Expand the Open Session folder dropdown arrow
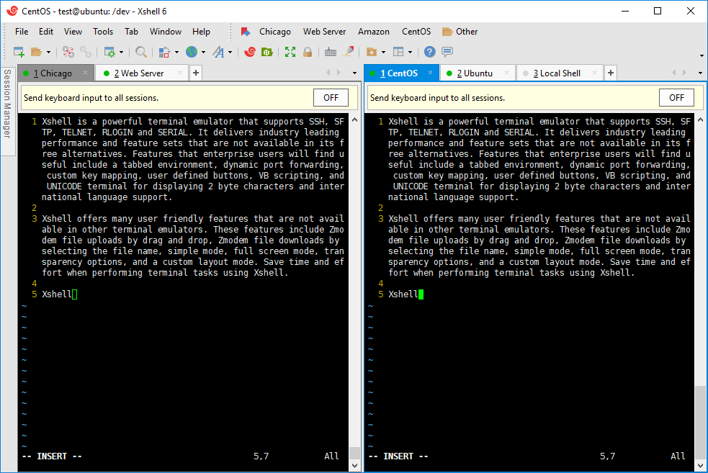Screen dimensions: 708x473 48,53
